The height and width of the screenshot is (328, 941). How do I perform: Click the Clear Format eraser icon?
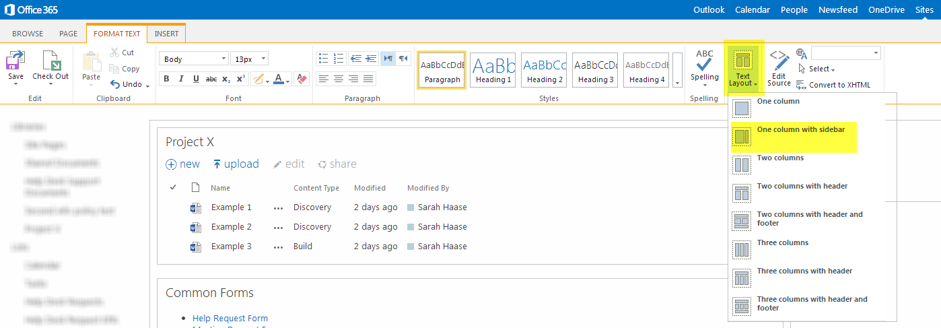pyautogui.click(x=302, y=79)
